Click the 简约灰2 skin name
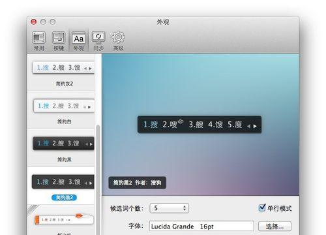This screenshot has width=326, height=235. [65, 84]
